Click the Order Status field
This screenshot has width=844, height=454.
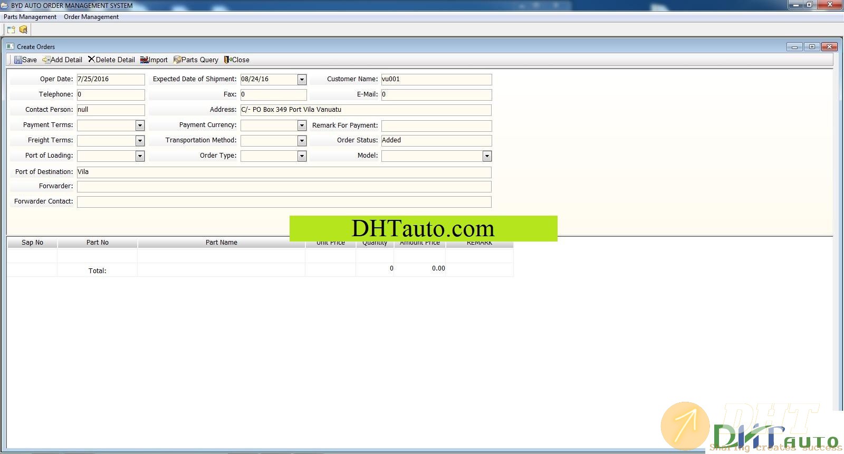437,141
